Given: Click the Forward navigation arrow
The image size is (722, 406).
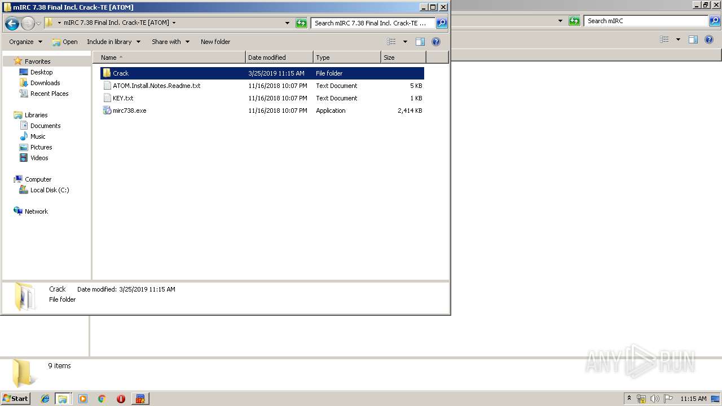Looking at the screenshot, I should coord(28,23).
